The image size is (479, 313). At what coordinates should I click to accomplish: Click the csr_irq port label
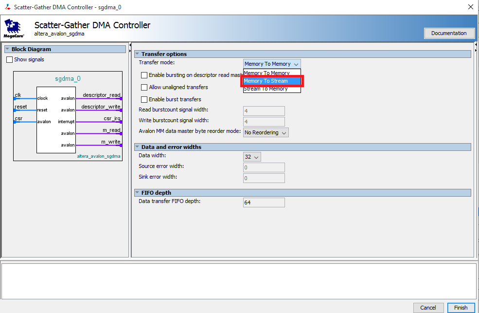coord(112,119)
